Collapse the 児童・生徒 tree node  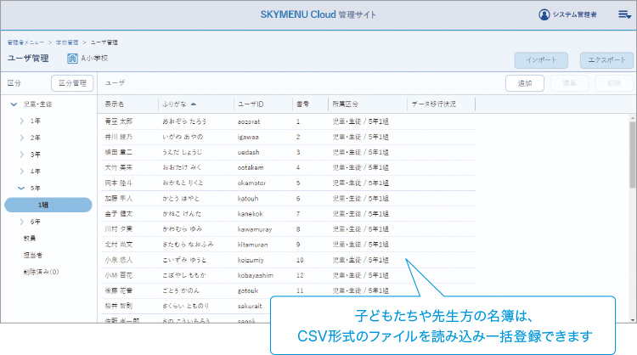14,104
